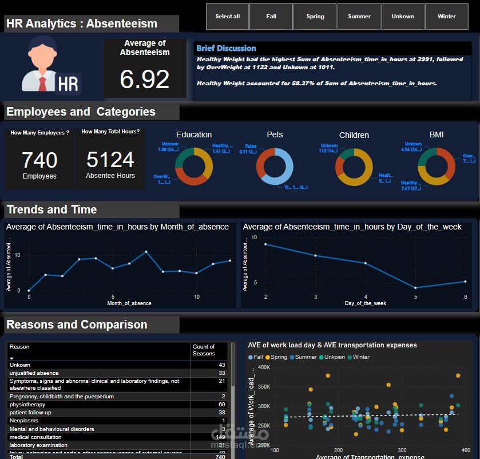The width and height of the screenshot is (480, 459).
Task: Click the peak point on month line chart
Action: tap(146, 252)
